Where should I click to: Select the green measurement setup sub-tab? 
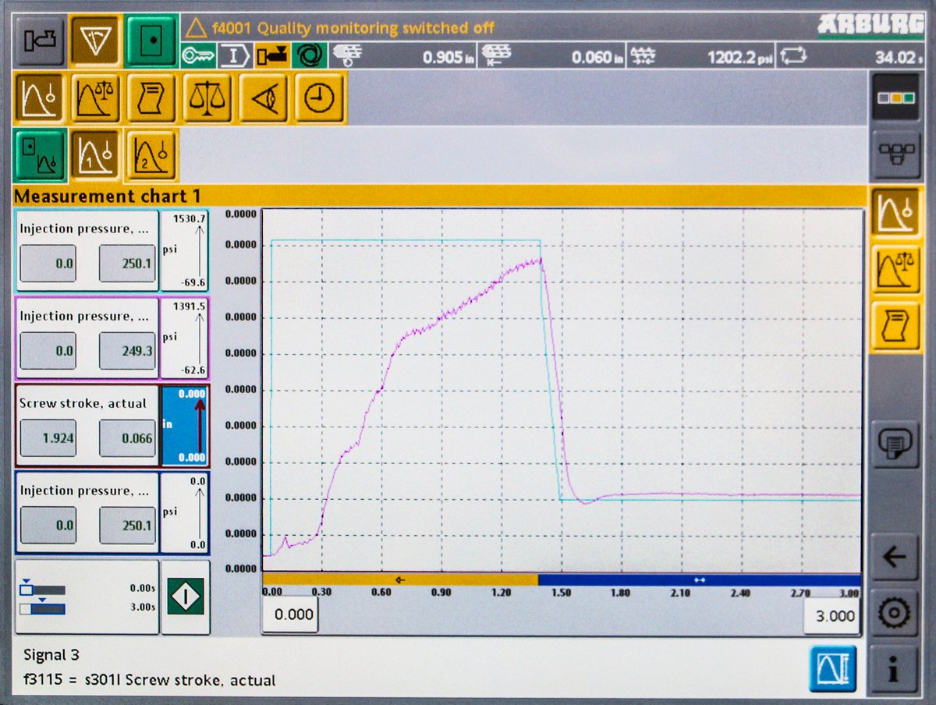click(39, 154)
